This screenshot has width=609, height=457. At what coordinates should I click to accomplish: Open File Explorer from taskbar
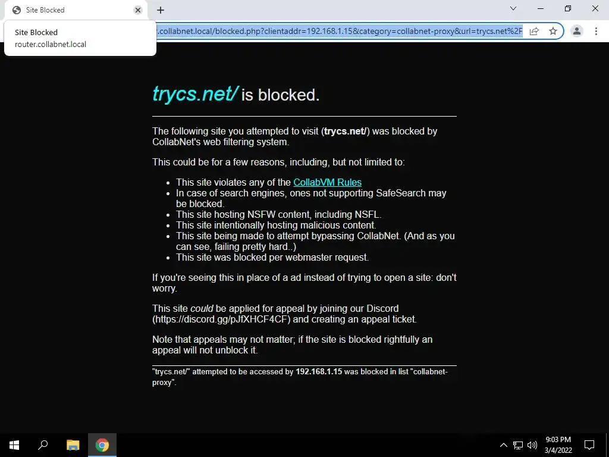(73, 445)
